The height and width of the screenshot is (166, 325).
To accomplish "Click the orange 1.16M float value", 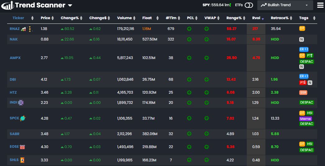I will (x=147, y=29).
